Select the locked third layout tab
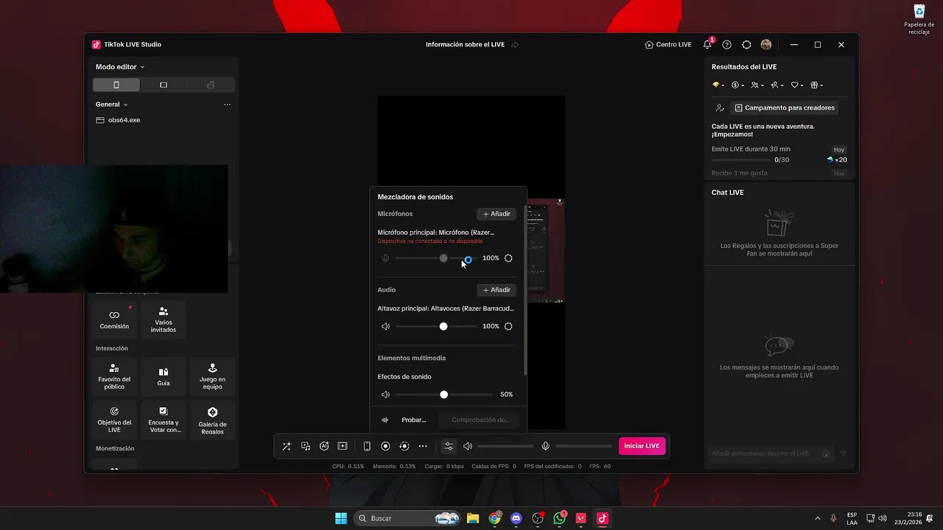 pos(211,85)
